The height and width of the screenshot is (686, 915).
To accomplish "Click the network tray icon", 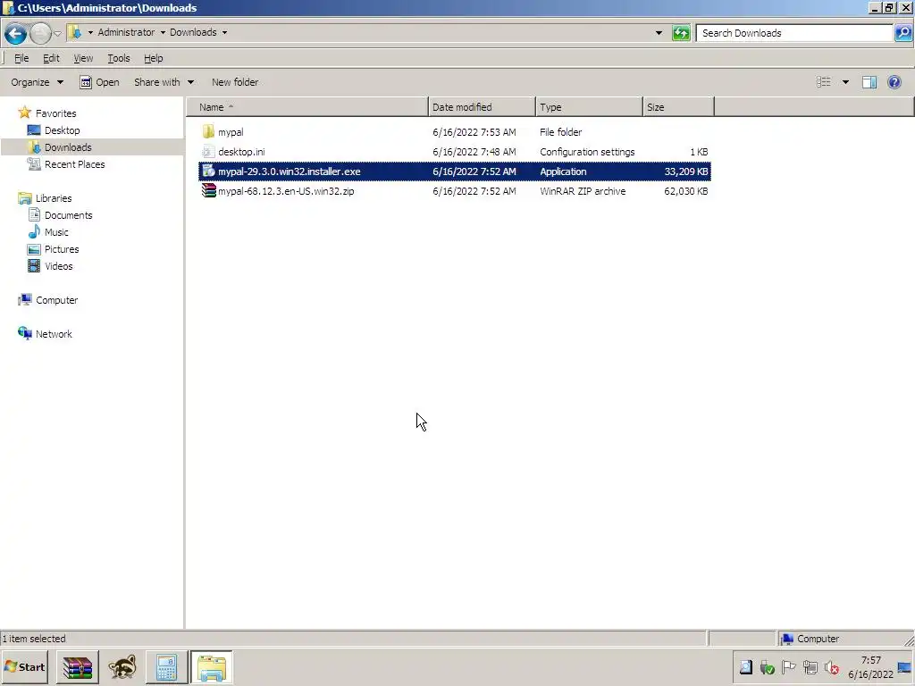I will [810, 666].
